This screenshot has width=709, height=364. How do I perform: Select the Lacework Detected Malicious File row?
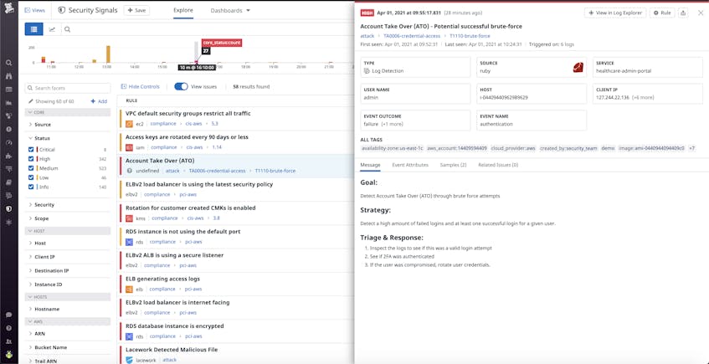point(235,354)
